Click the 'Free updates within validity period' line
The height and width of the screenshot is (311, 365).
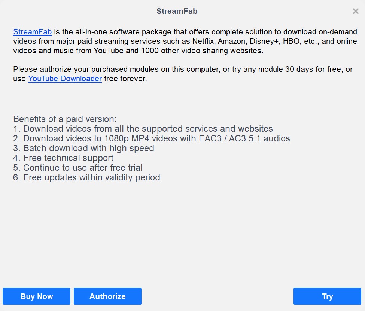pyautogui.click(x=86, y=177)
